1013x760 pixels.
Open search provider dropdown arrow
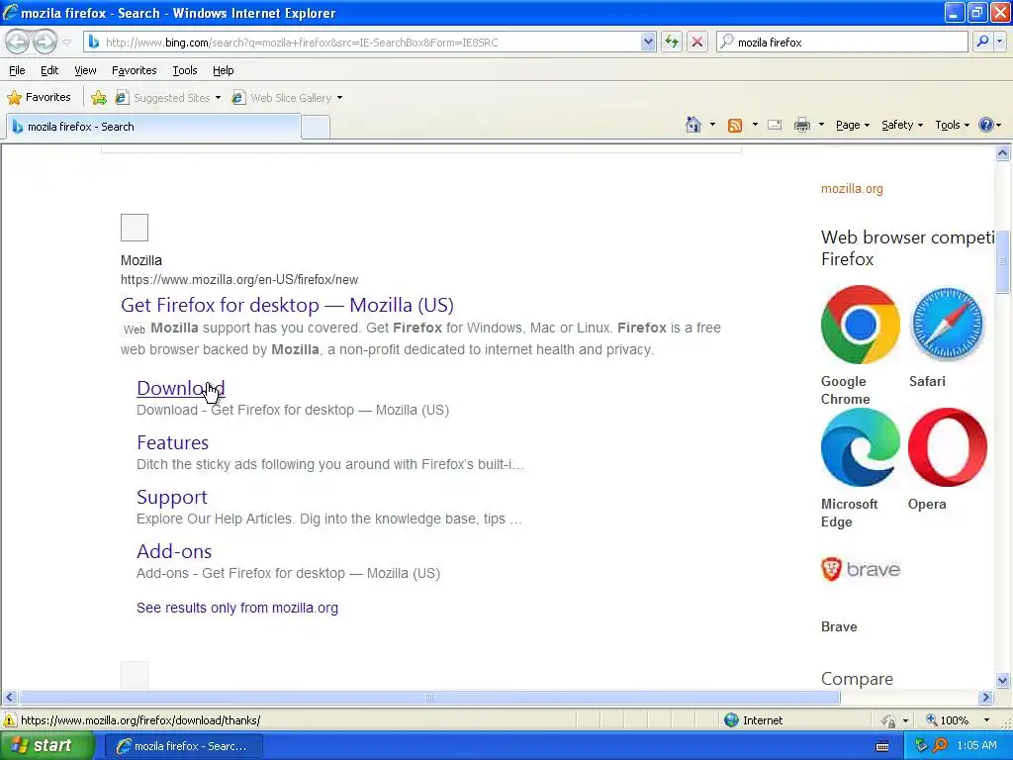pos(999,42)
